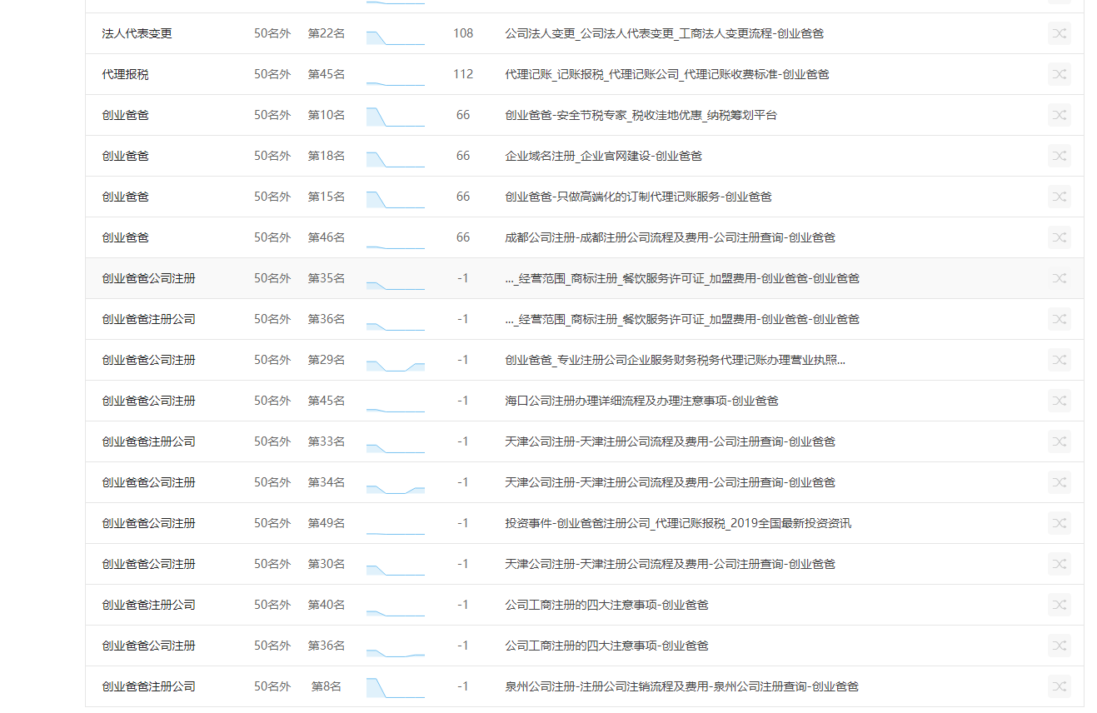Image resolution: width=1097 pixels, height=713 pixels.
Task: Click shuffle icon in the 第29名 row
Action: click(1059, 360)
